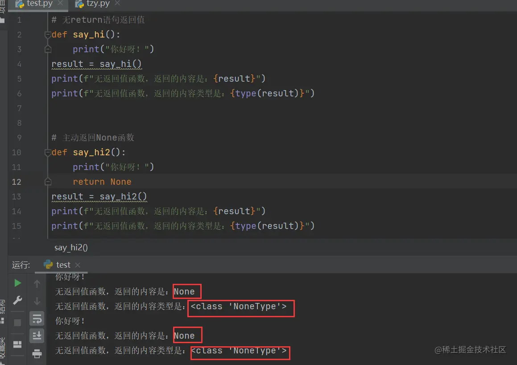The height and width of the screenshot is (365, 517).
Task: Jump up the stack trace arrow
Action: point(37,283)
